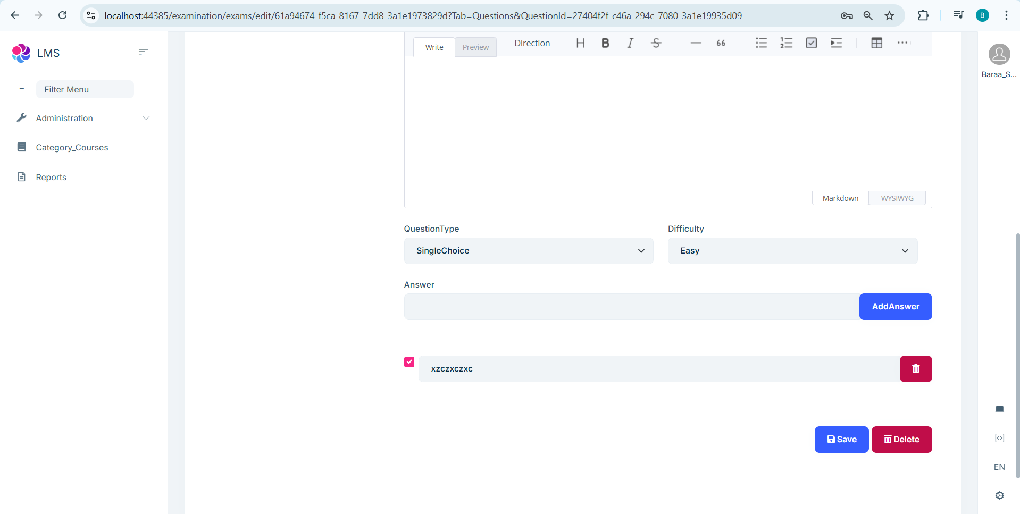The width and height of the screenshot is (1020, 514).
Task: Switch to the Preview tab
Action: 475,47
